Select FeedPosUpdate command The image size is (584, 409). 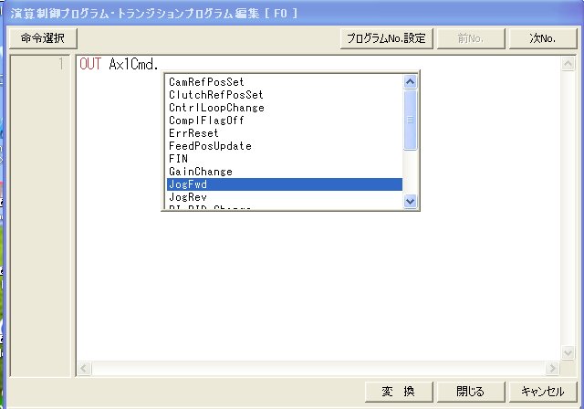[210, 146]
